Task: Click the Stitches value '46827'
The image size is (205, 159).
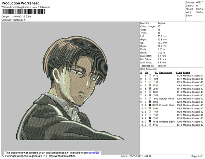Action: pos(200,2)
